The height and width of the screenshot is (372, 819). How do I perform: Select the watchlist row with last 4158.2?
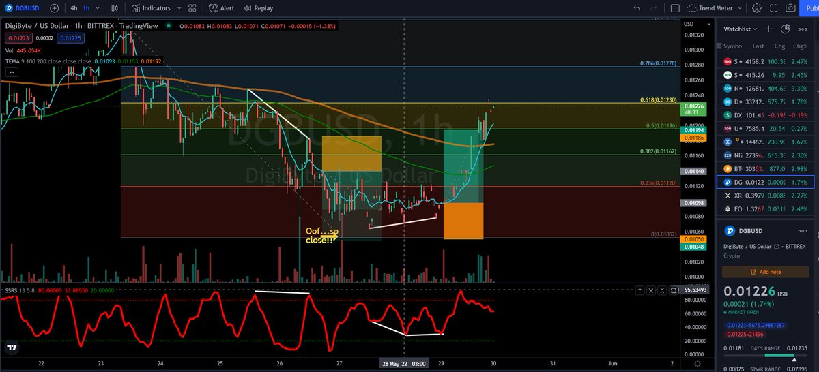pos(766,61)
